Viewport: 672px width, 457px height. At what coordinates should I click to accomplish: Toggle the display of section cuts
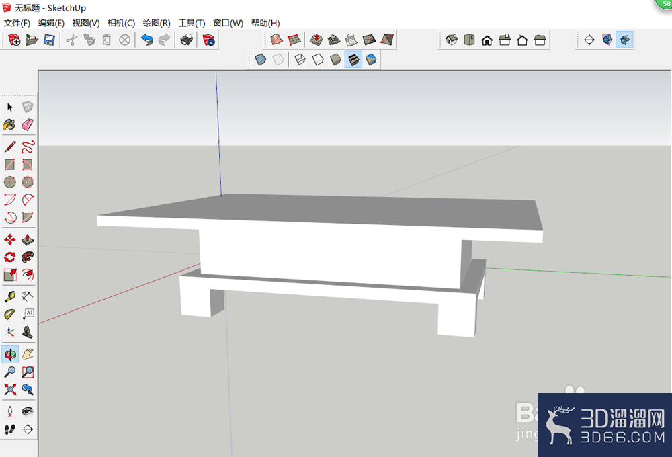tap(624, 40)
